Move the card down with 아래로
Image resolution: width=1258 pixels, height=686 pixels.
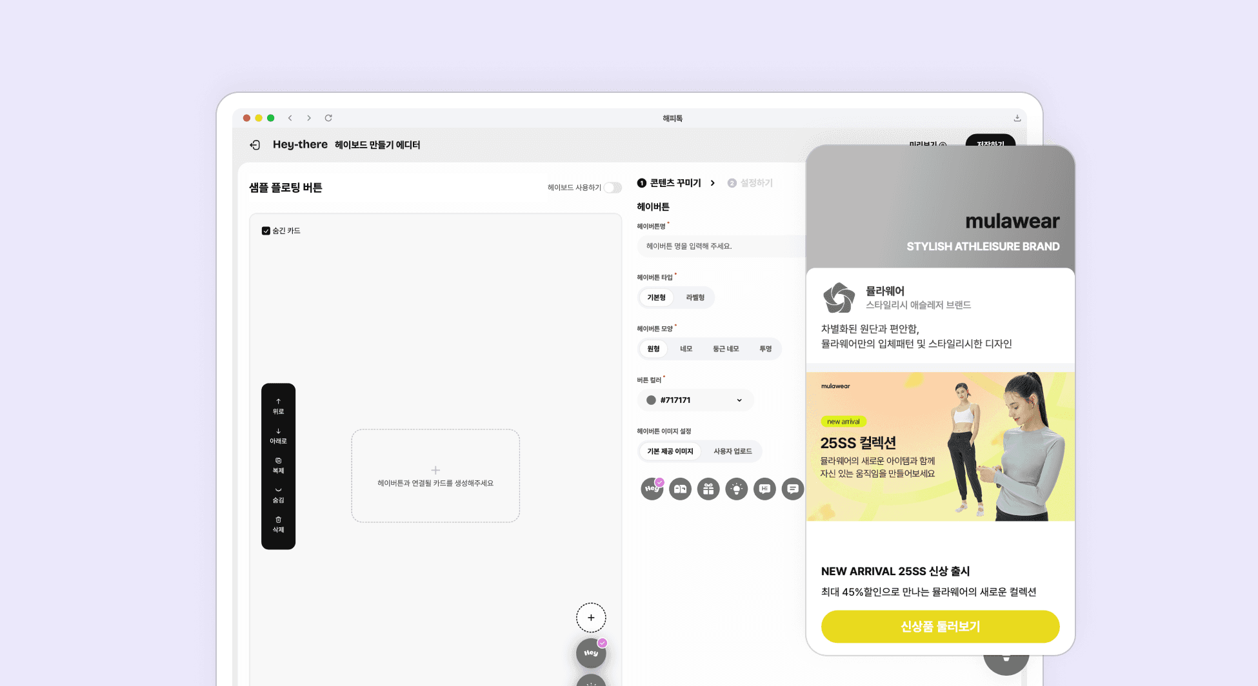278,436
